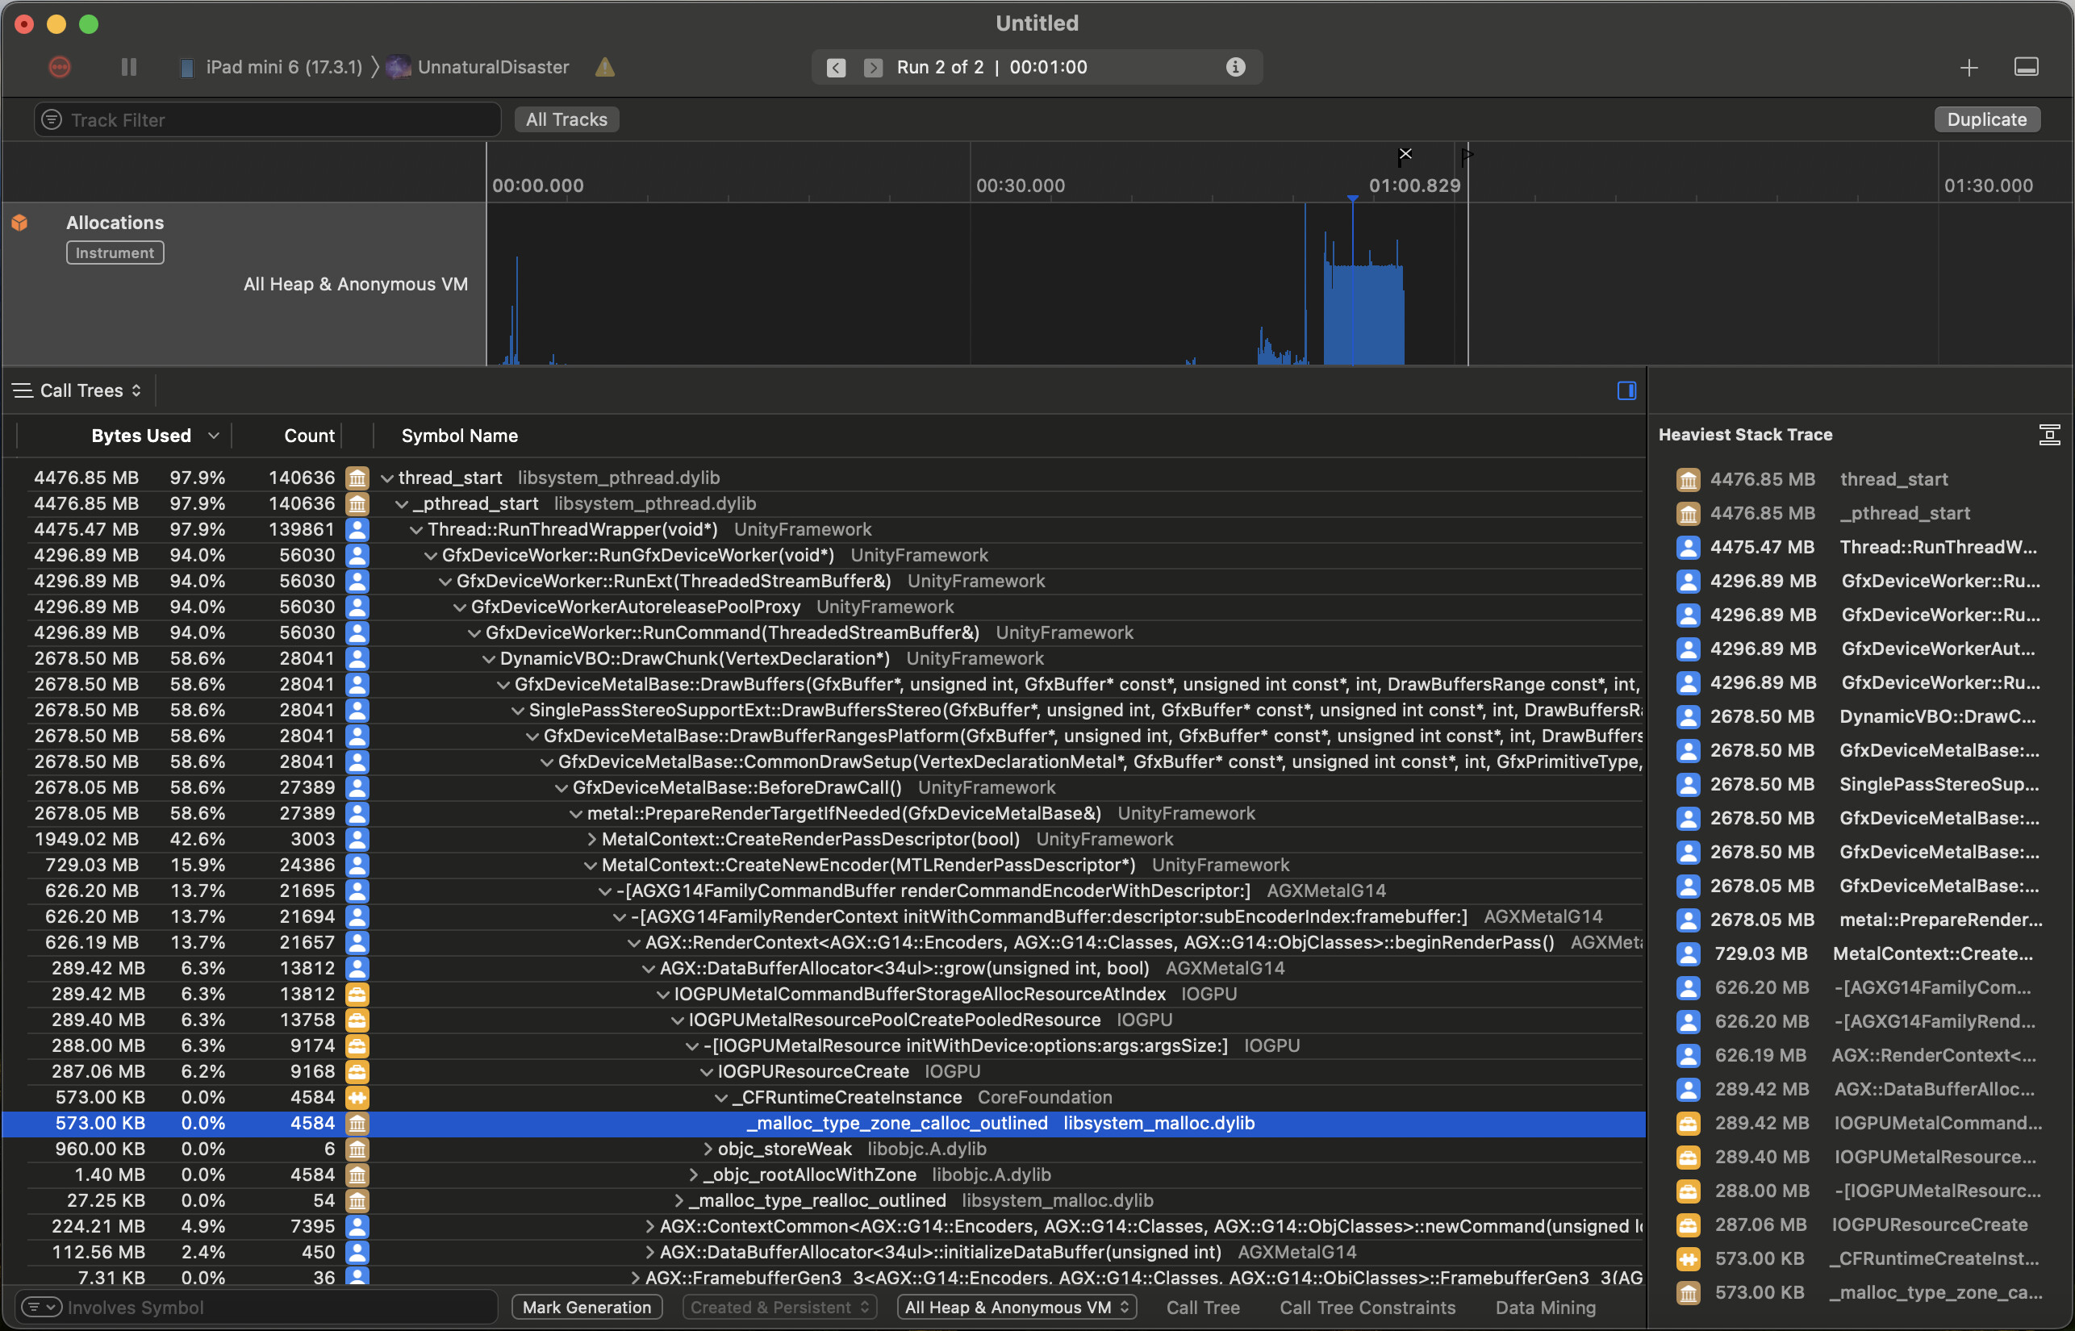Expand the Heaviest Stack Trace view icon

tap(2050, 435)
